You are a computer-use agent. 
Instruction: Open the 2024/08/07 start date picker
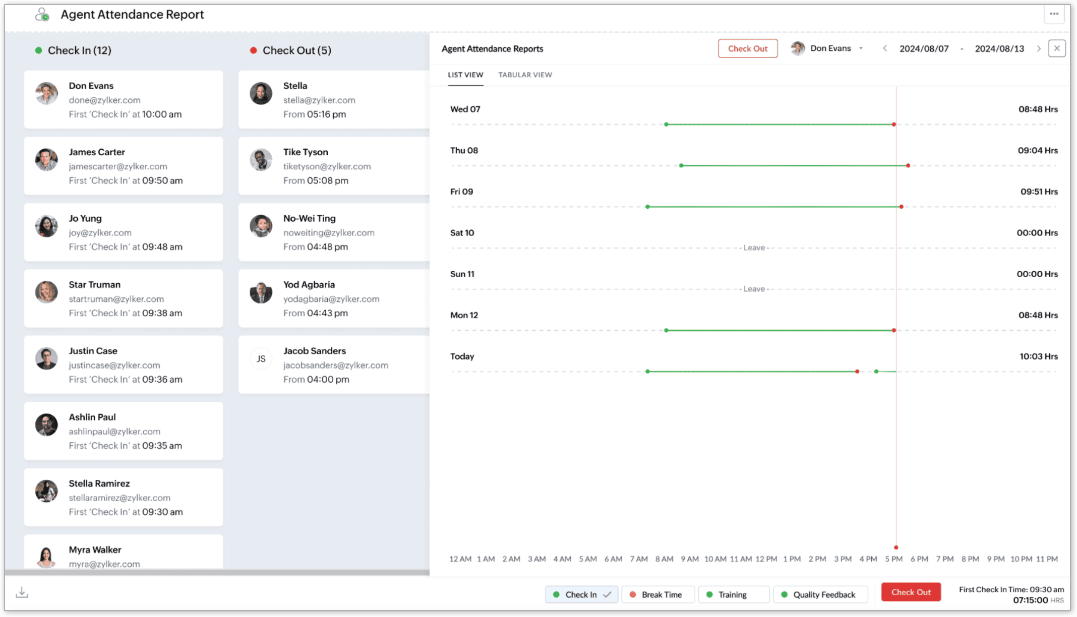[924, 48]
